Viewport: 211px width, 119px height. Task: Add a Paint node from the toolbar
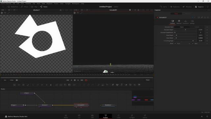pyautogui.click(x=28, y=85)
